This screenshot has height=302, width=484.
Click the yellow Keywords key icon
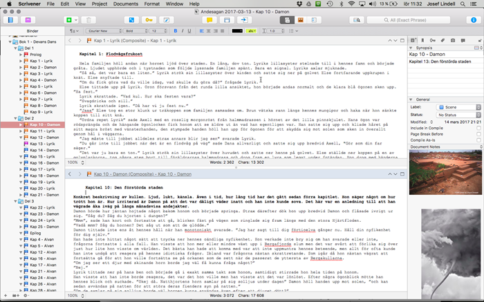[151, 20]
